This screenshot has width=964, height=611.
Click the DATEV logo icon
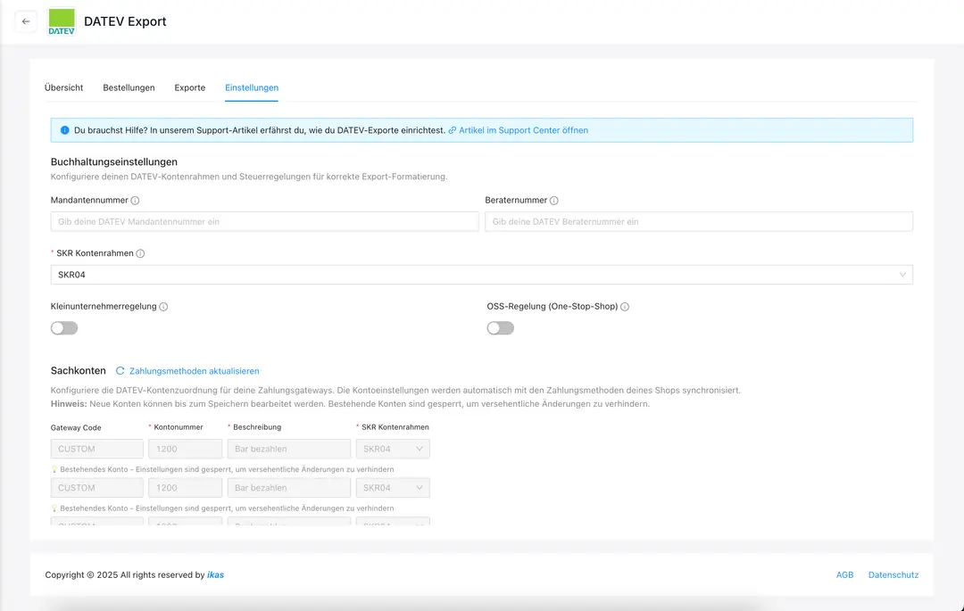tap(62, 21)
